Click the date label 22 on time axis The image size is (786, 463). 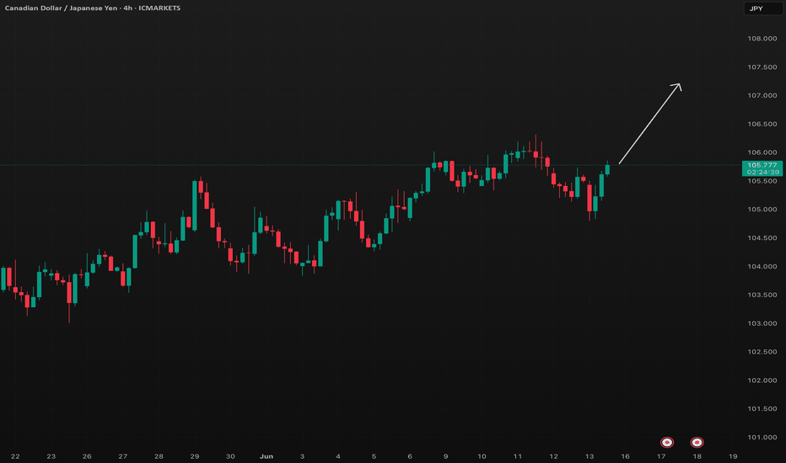15,456
